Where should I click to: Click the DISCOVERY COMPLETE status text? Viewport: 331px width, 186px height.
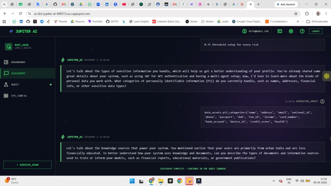click(x=193, y=169)
